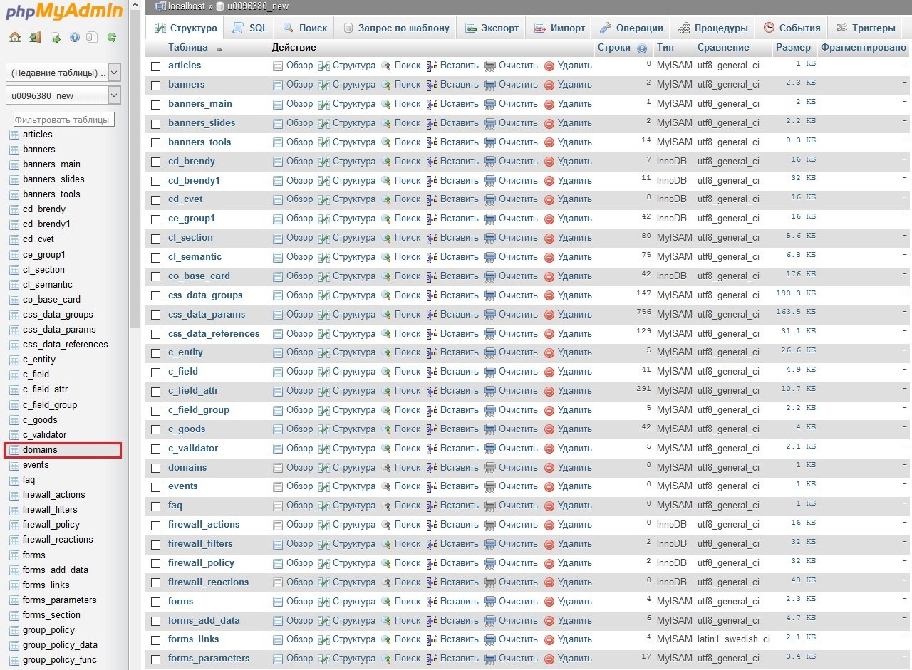Click the table icon beside domains in sidebar
This screenshot has height=670, width=912.
[14, 450]
